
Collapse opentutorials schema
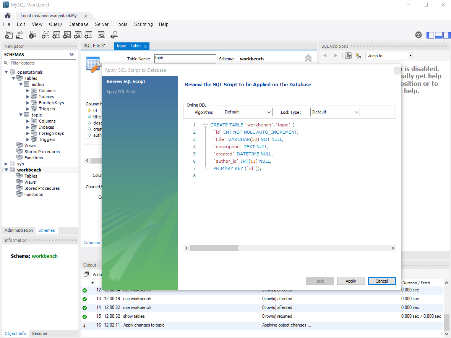click(x=6, y=72)
